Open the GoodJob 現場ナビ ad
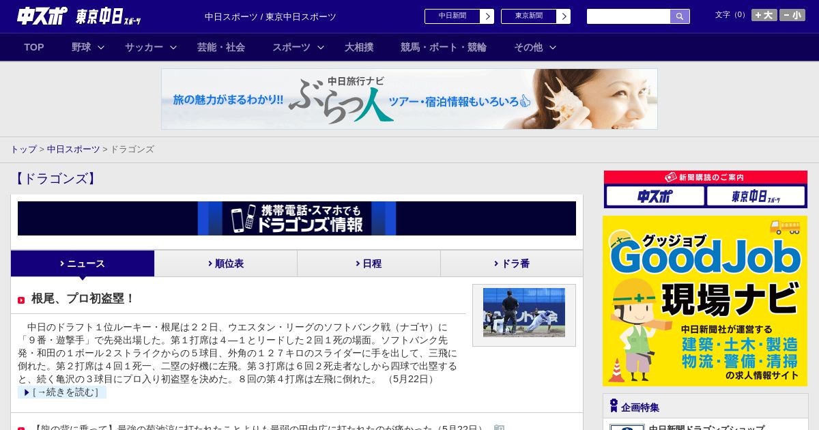819x430 pixels. click(x=705, y=301)
